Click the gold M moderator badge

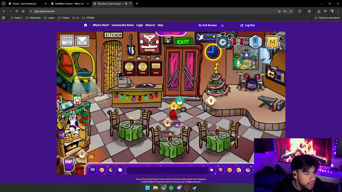click(272, 42)
